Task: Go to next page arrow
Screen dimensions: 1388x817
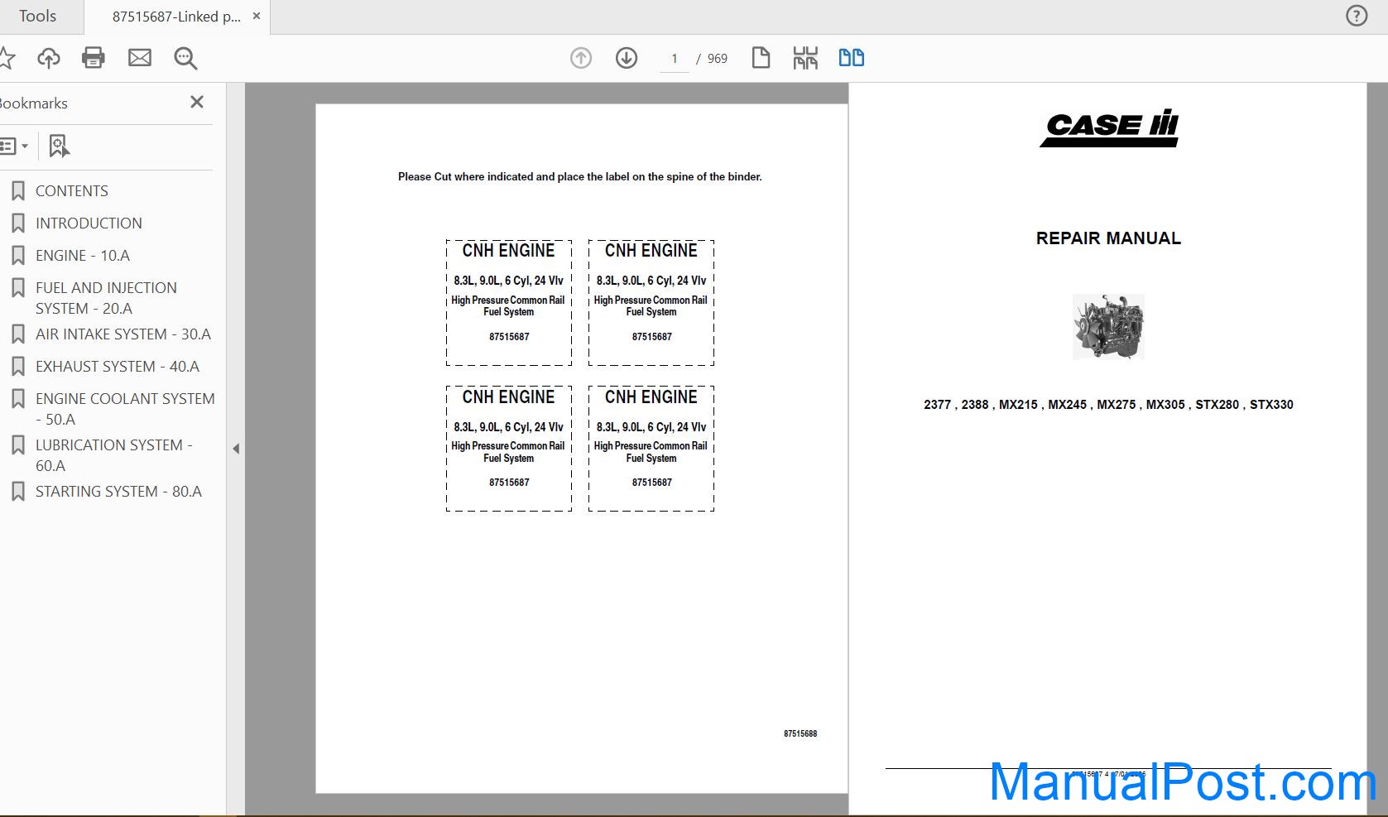Action: 627,58
